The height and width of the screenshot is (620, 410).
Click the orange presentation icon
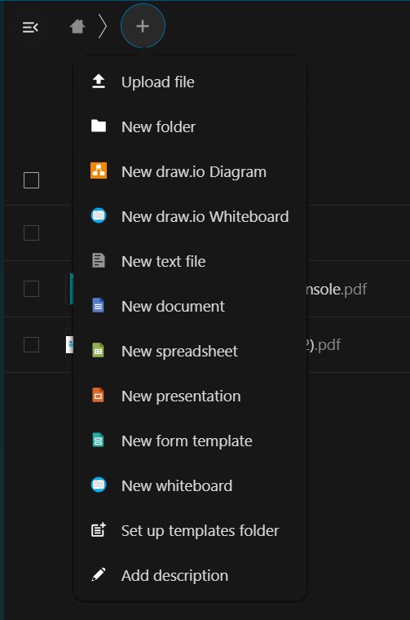[98, 395]
